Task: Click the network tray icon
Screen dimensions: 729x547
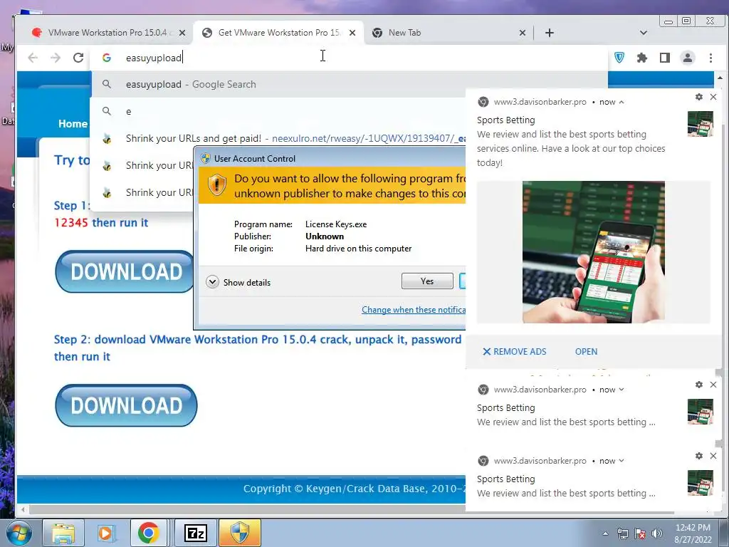Action: point(622,533)
